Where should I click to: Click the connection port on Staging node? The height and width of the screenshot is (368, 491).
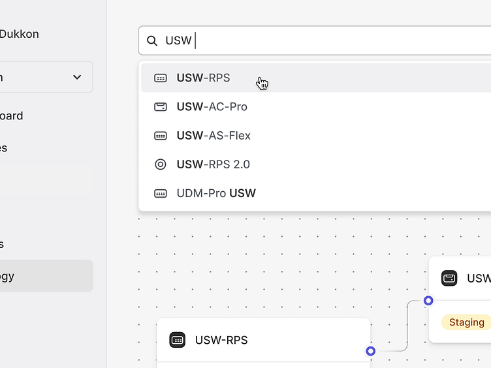coord(428,301)
